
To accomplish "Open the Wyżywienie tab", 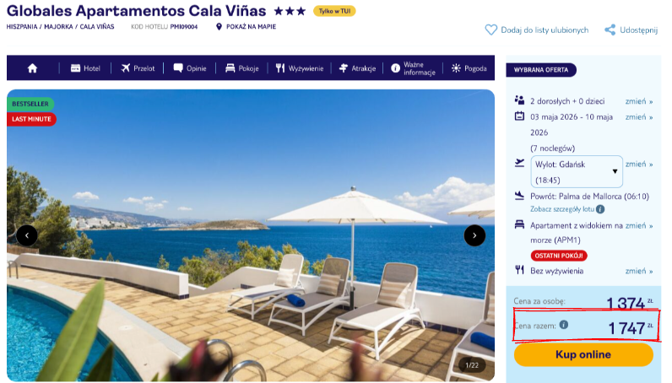I will pos(300,68).
